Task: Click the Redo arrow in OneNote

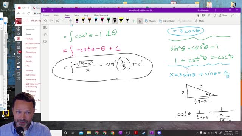Action: coord(51,21)
